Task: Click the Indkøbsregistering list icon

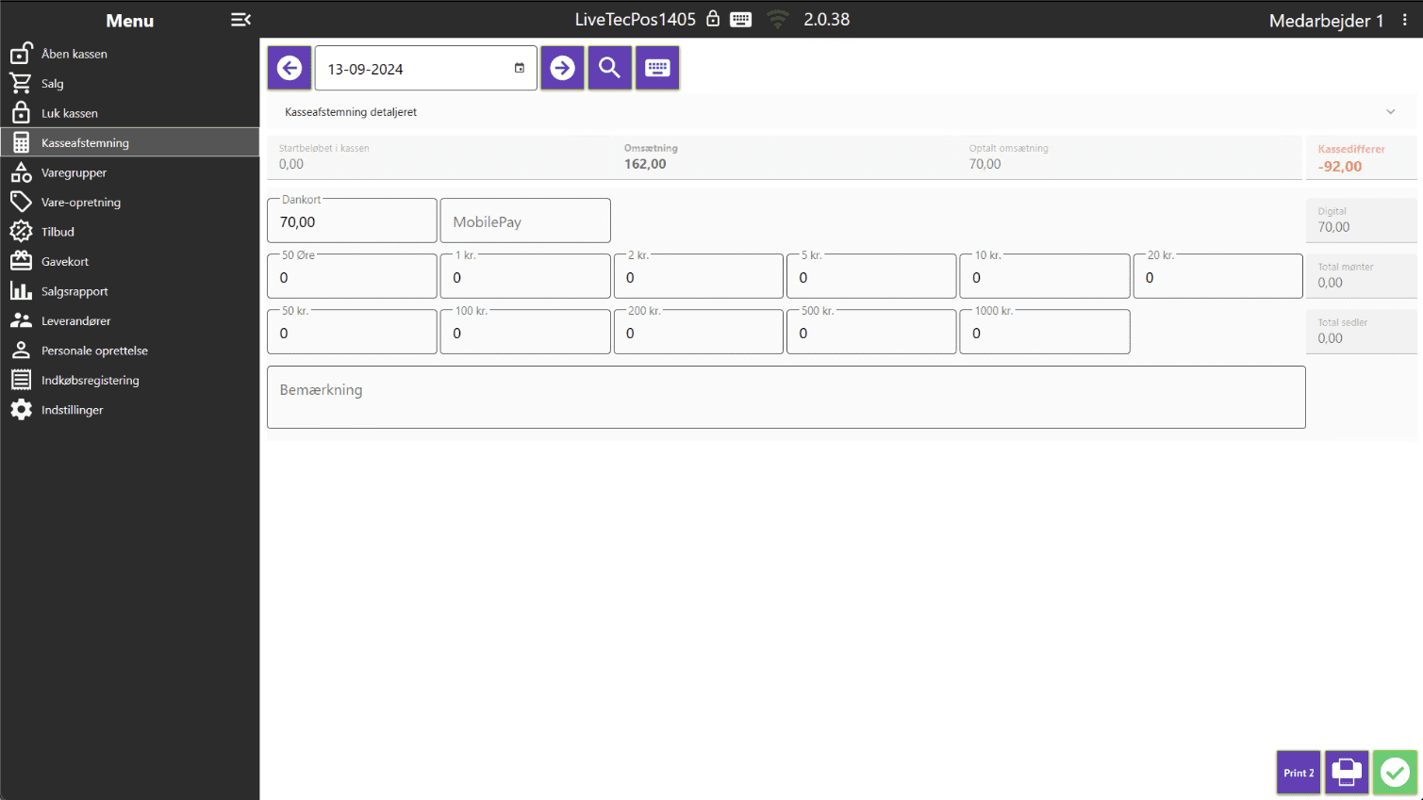Action: point(21,380)
